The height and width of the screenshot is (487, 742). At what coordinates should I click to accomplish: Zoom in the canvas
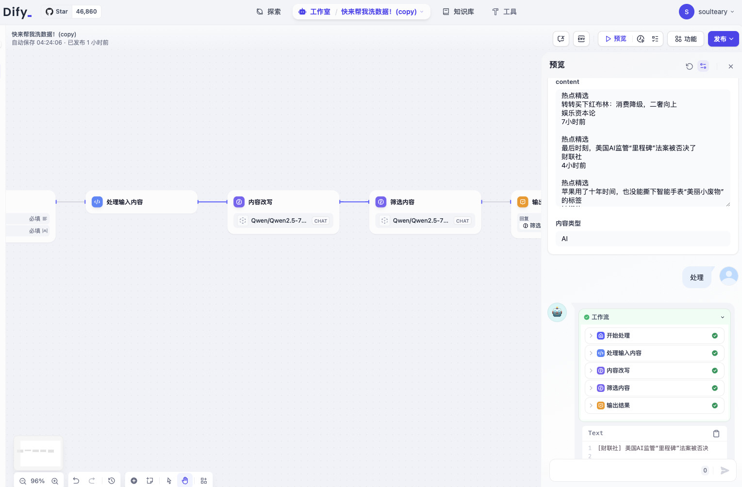tap(55, 481)
